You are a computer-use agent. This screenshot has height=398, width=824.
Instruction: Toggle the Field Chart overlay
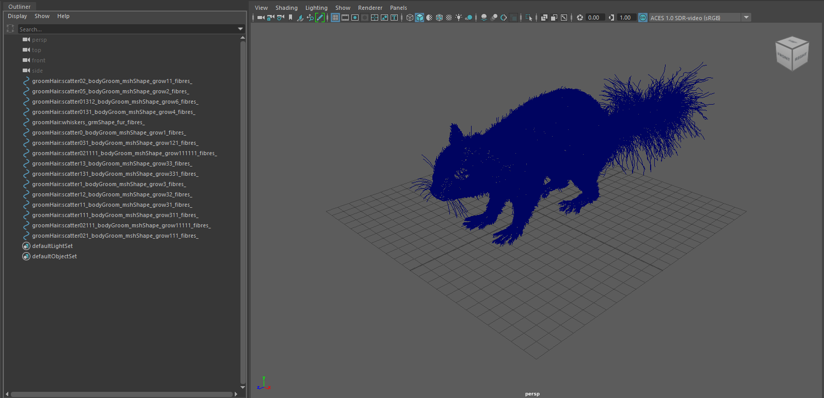tap(375, 18)
